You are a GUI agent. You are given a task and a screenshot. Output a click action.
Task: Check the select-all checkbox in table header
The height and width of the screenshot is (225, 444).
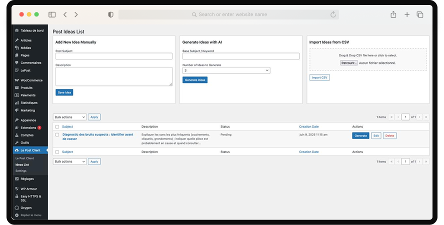coord(57,127)
